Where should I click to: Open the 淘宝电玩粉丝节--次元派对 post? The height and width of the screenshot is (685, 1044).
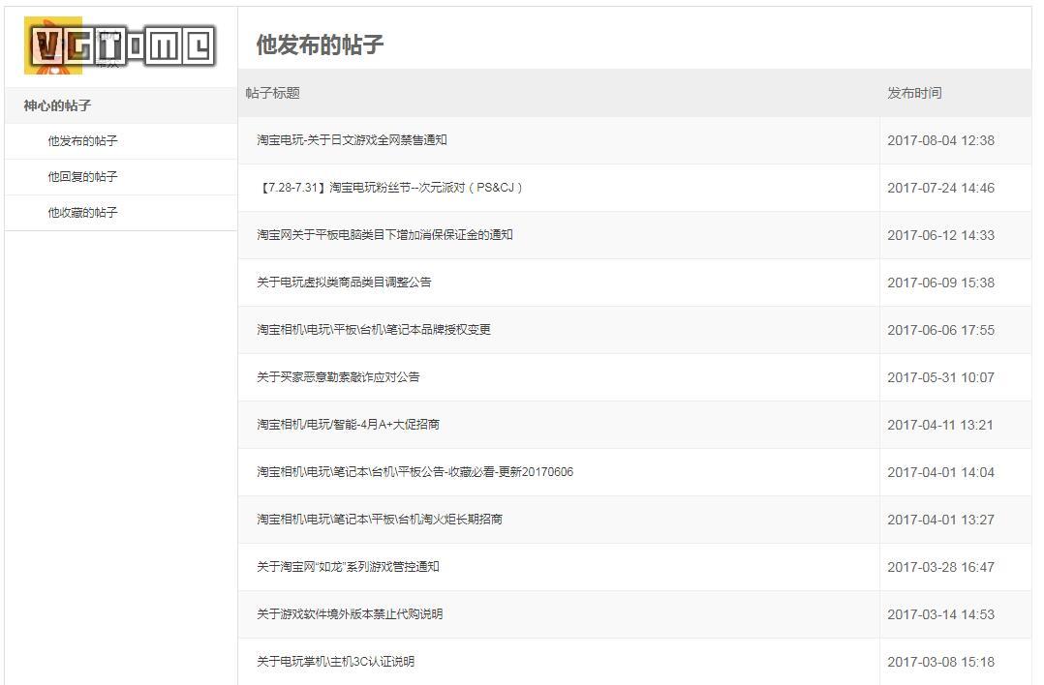coord(386,188)
